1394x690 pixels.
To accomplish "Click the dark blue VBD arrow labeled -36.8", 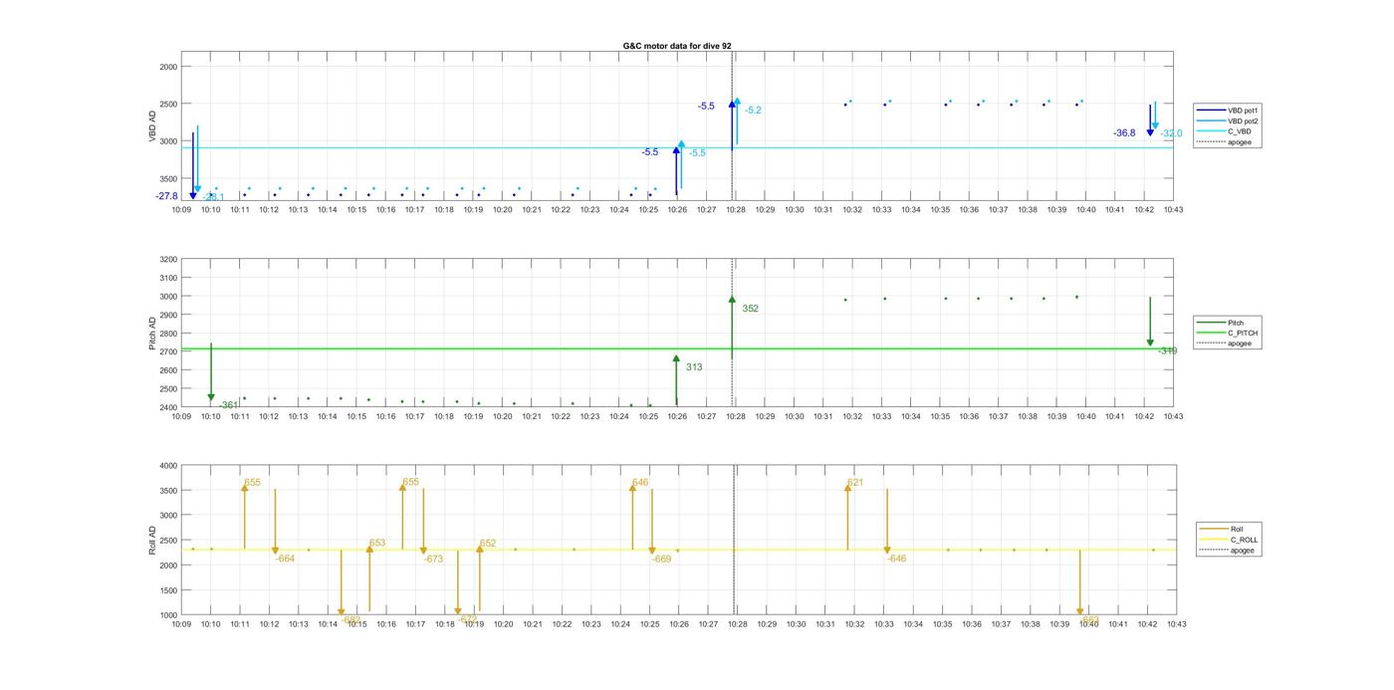I will (x=1150, y=119).
